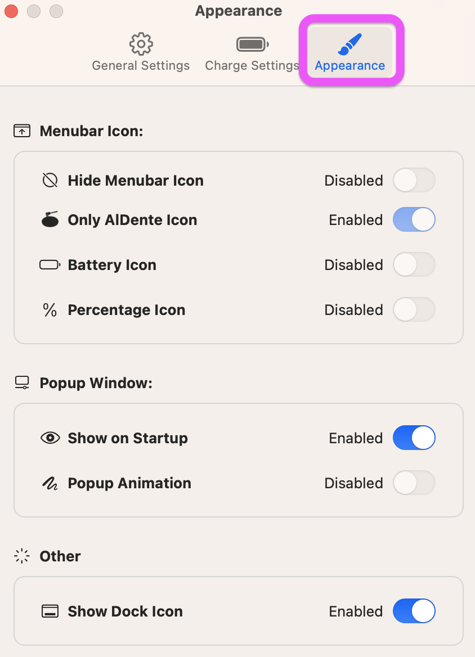The height and width of the screenshot is (657, 475).
Task: Click the paintbrush Appearance icon
Action: [x=350, y=44]
